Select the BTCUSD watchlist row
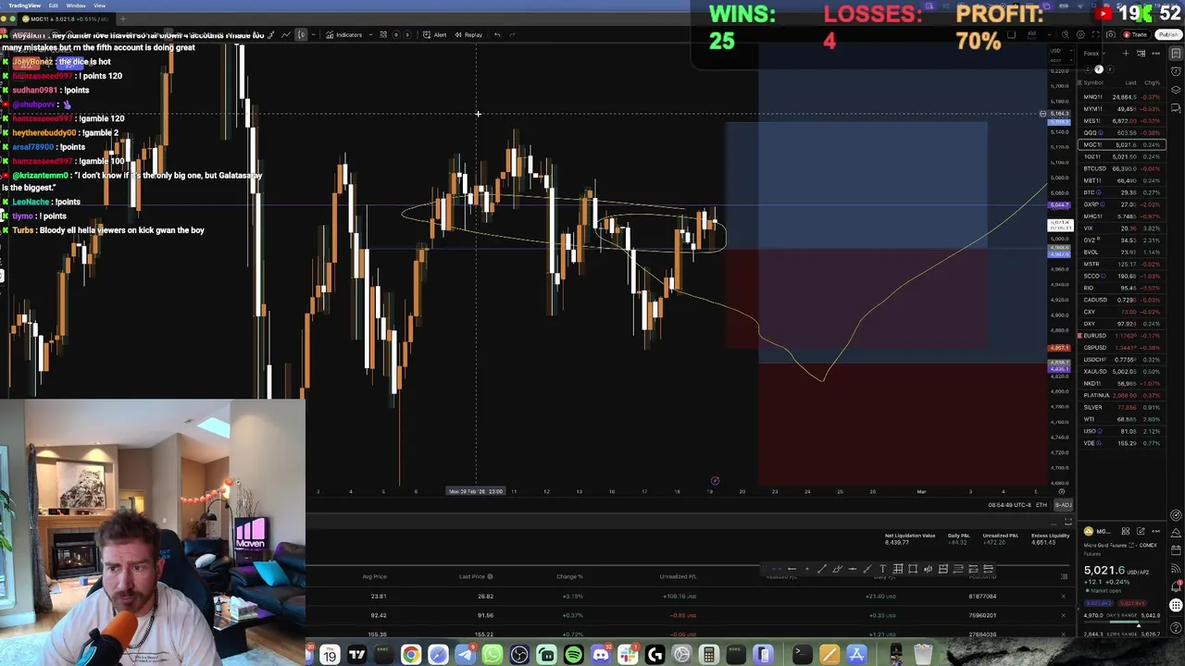The width and height of the screenshot is (1185, 666). [x=1121, y=169]
